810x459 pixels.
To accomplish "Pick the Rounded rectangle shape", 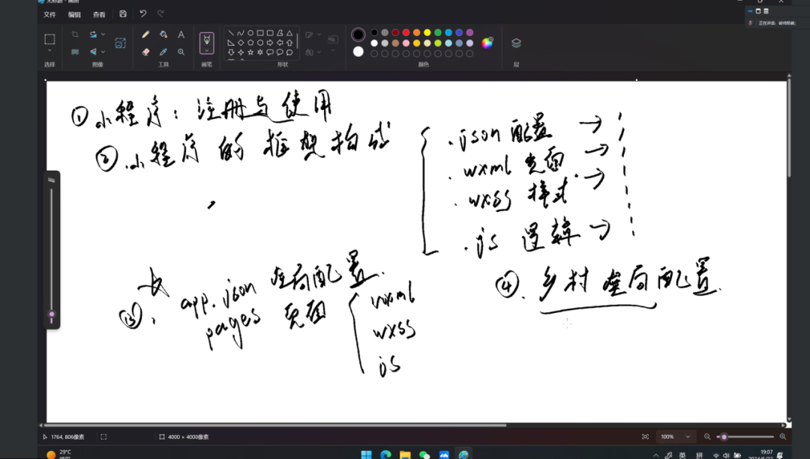I will [270, 33].
